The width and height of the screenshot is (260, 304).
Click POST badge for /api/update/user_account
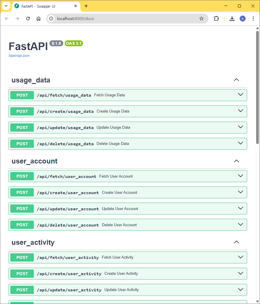click(22, 209)
